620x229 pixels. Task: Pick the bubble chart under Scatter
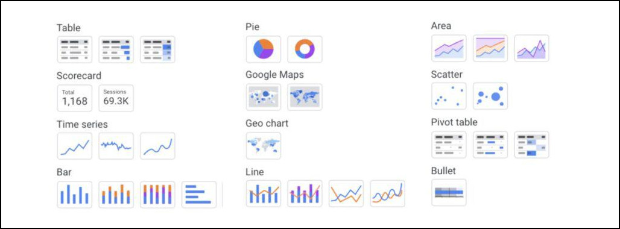tap(490, 96)
